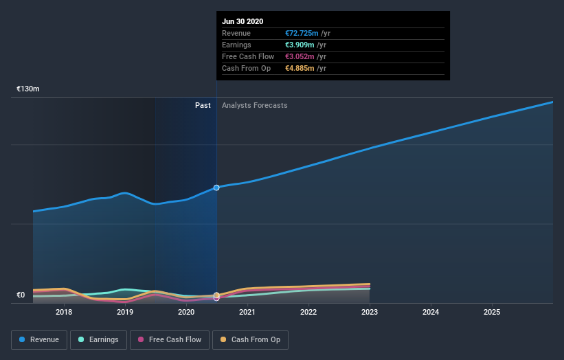
Task: Click the 2022 x-axis label
Action: coord(308,312)
